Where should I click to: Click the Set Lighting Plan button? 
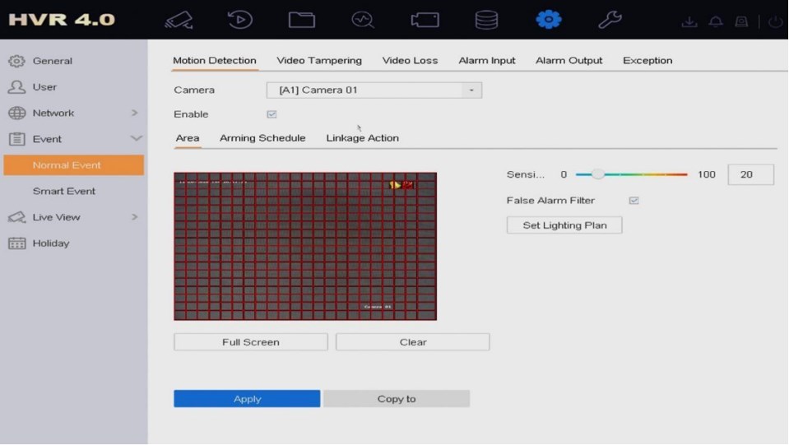point(564,225)
